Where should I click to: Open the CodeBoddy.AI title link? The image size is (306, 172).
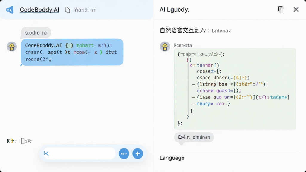39,10
